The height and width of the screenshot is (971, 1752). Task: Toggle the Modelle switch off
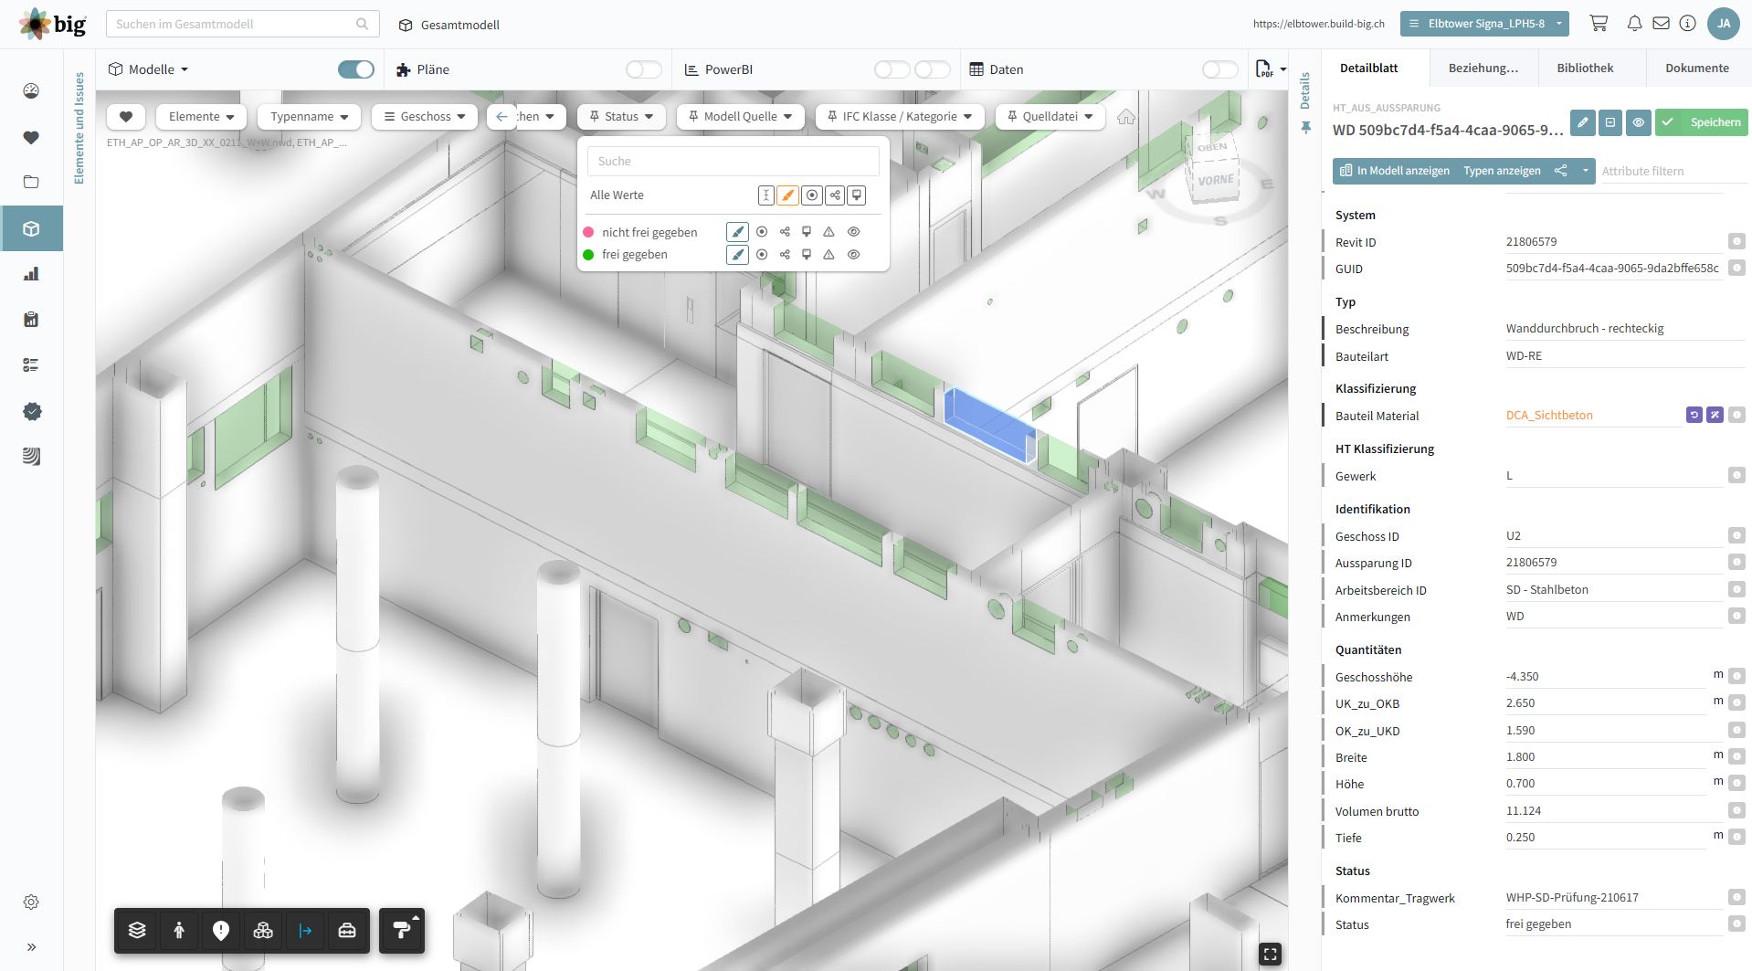click(355, 69)
